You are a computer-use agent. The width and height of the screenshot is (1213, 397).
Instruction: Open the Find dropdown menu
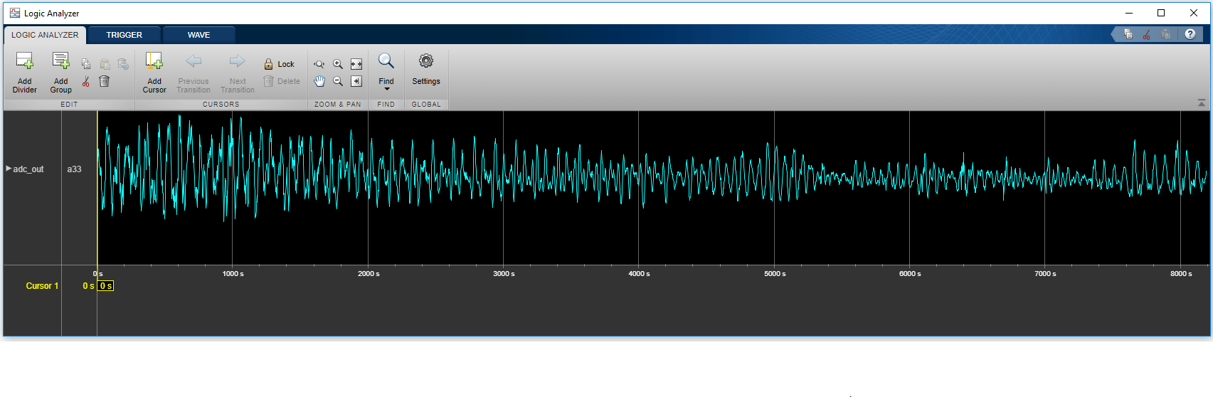click(x=386, y=89)
